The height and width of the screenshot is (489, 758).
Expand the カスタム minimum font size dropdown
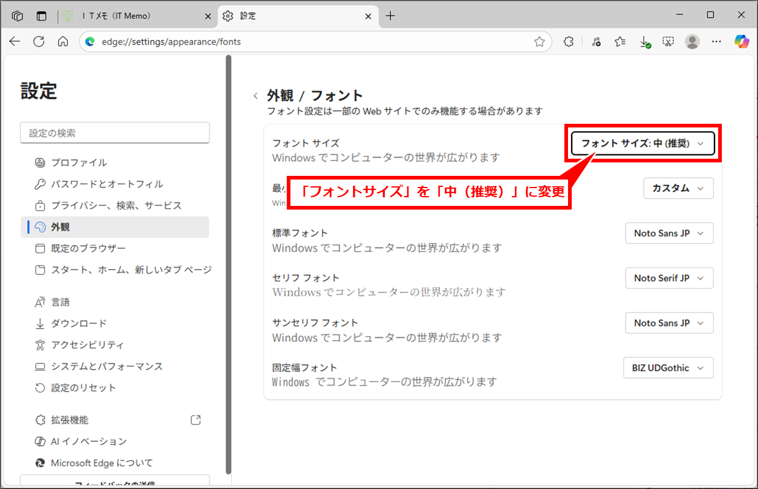678,188
